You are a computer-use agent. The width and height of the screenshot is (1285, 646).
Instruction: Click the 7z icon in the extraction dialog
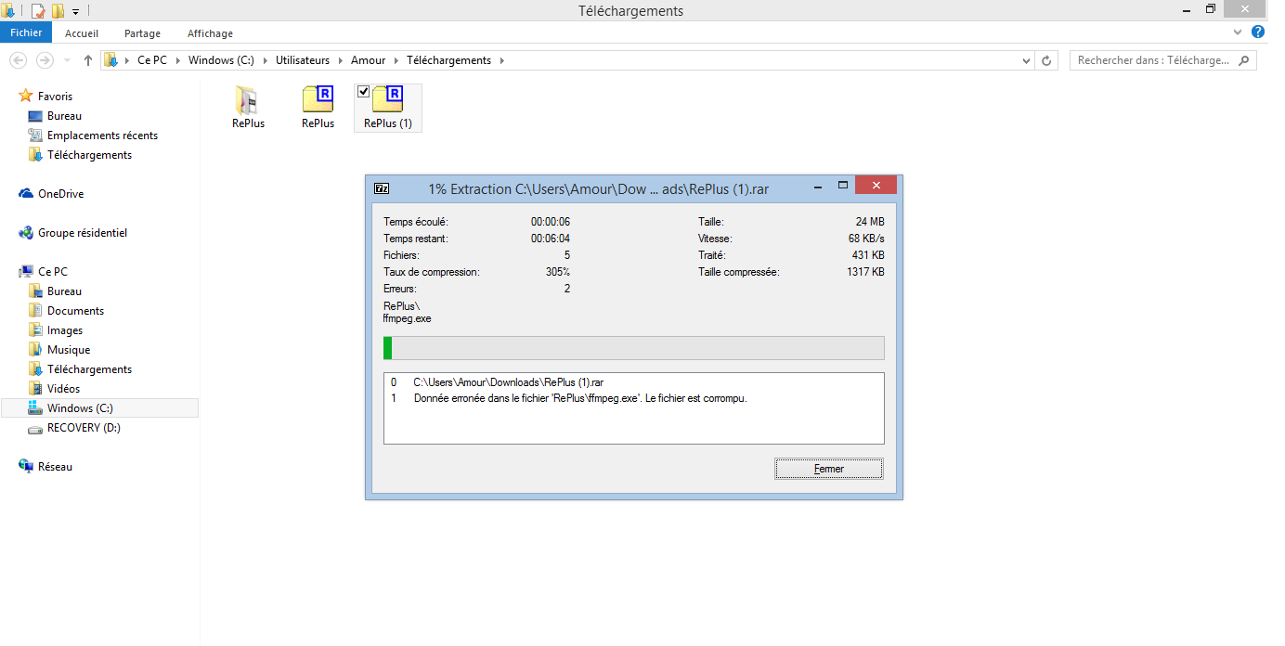coord(382,188)
